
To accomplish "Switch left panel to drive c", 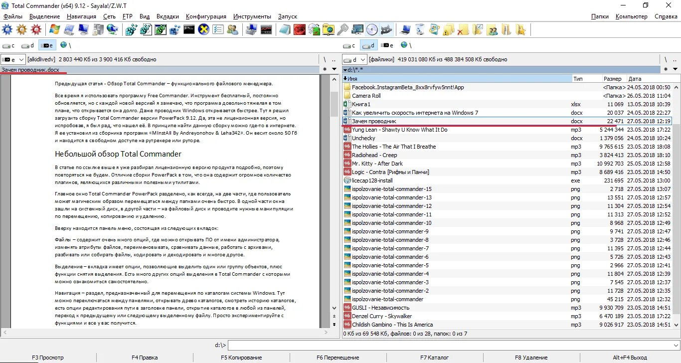I will 9,45.
